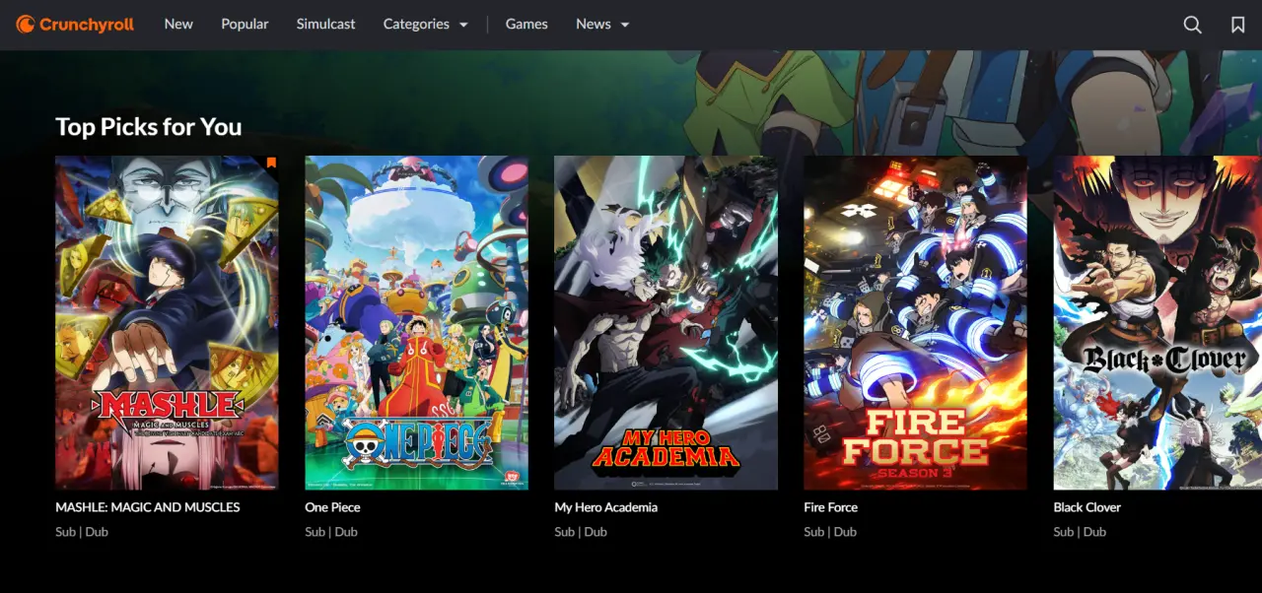Click the Top Picks for You heading
1262x593 pixels.
coord(149,127)
